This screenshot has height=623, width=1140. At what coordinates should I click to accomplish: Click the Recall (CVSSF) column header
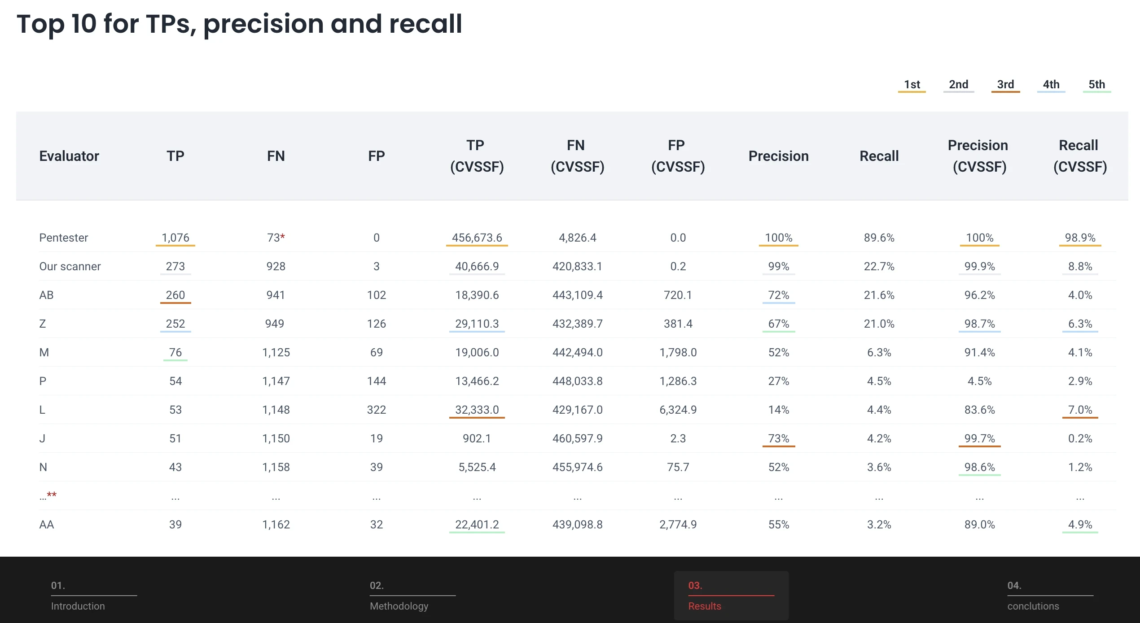click(1080, 156)
